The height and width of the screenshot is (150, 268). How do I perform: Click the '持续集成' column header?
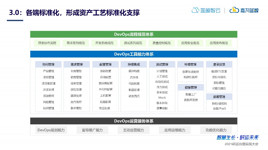point(134,64)
